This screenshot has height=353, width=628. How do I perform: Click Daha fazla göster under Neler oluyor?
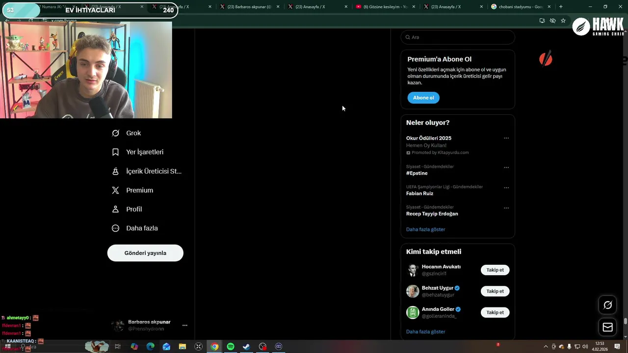click(x=425, y=229)
